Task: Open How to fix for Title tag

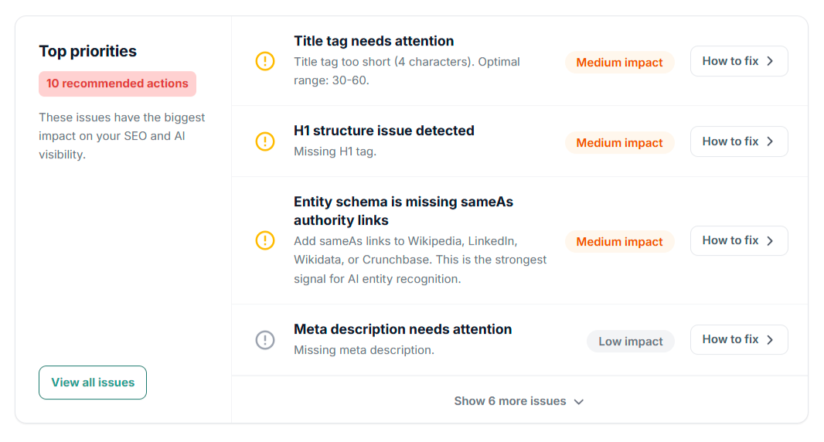Action: click(739, 61)
